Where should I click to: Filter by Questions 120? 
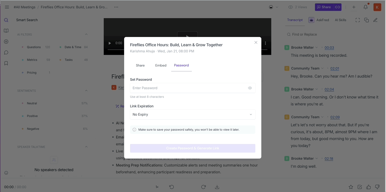point(36,47)
